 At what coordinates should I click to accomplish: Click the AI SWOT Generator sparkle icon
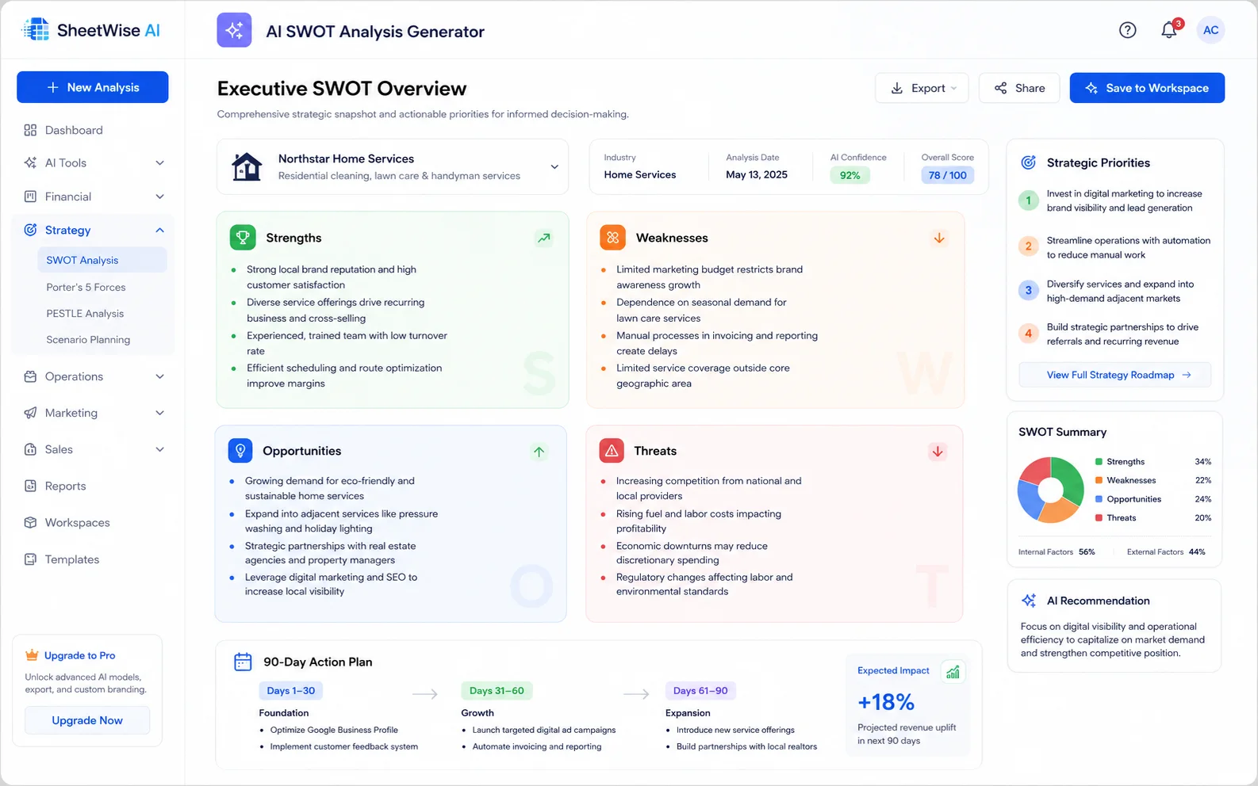point(234,30)
